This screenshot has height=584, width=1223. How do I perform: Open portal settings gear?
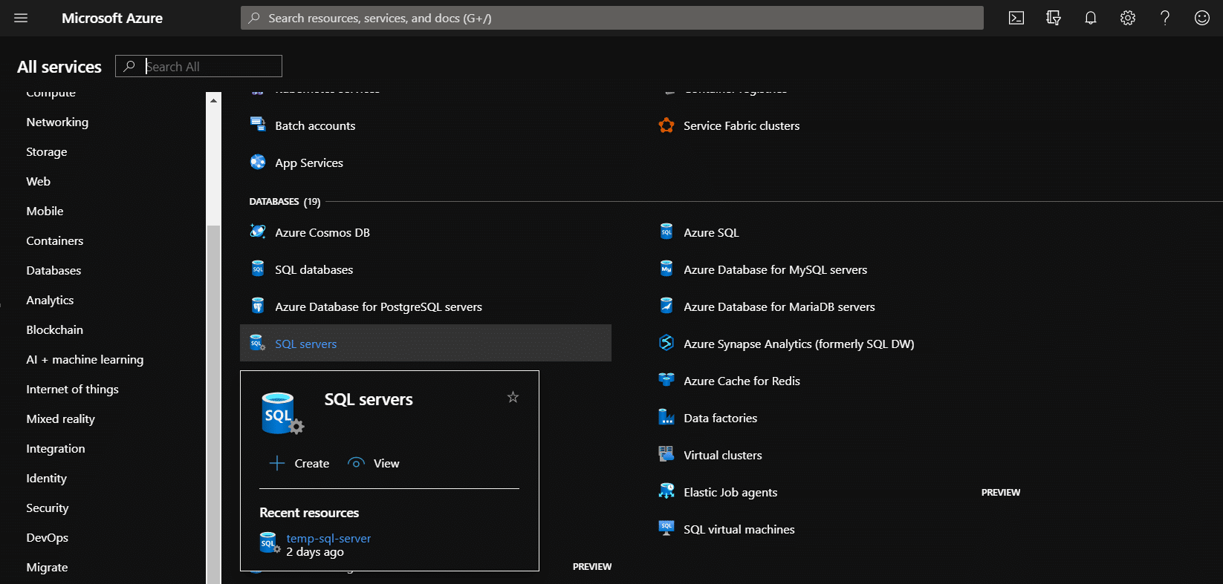(1128, 18)
